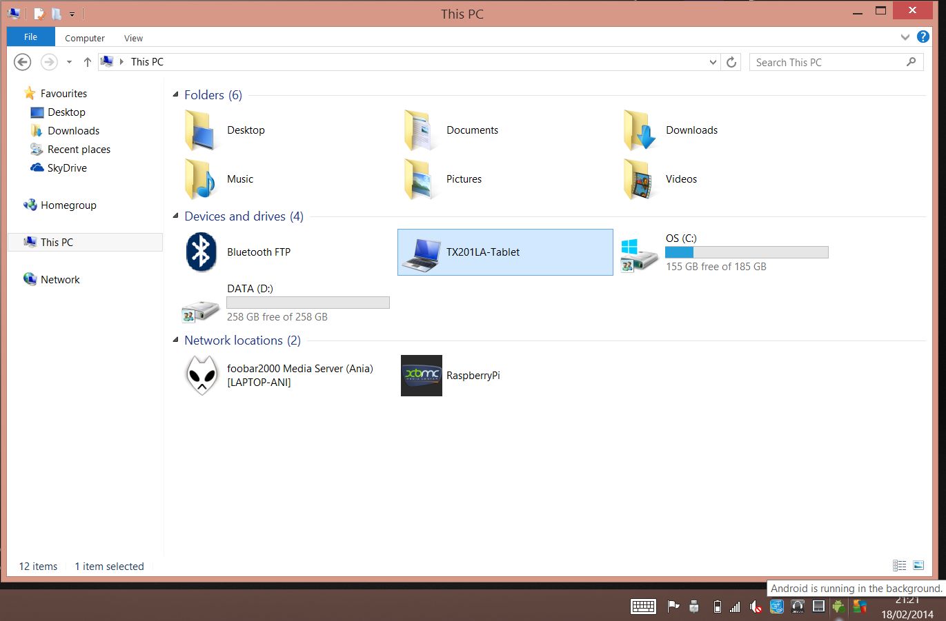946x621 pixels.
Task: Open Desktop under Favourites
Action: click(x=66, y=112)
